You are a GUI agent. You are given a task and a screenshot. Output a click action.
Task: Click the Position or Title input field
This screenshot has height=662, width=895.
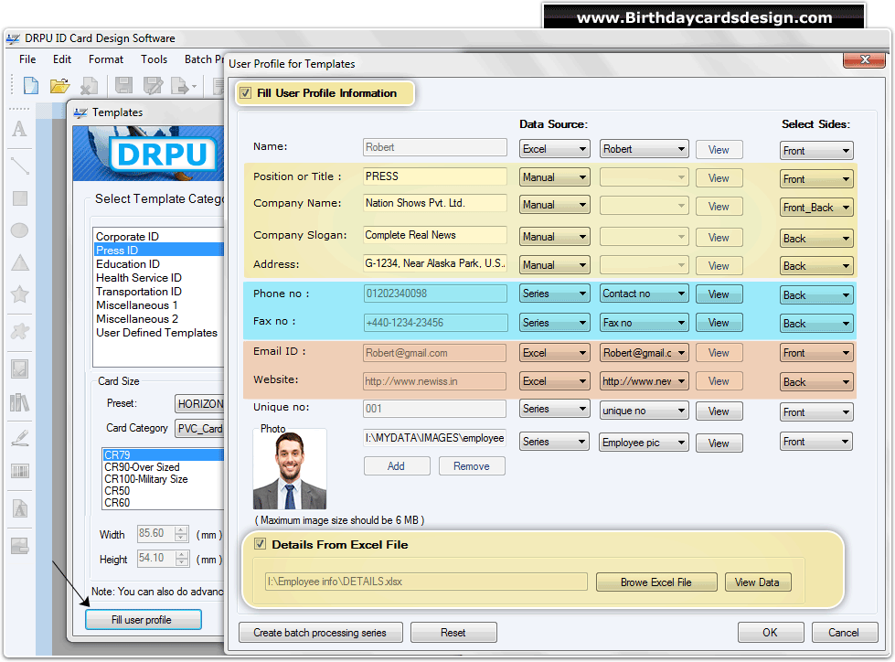point(434,176)
